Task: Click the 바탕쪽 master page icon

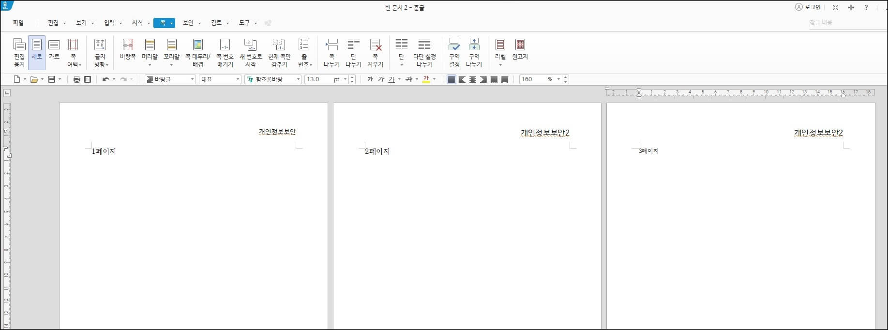Action: [128, 49]
